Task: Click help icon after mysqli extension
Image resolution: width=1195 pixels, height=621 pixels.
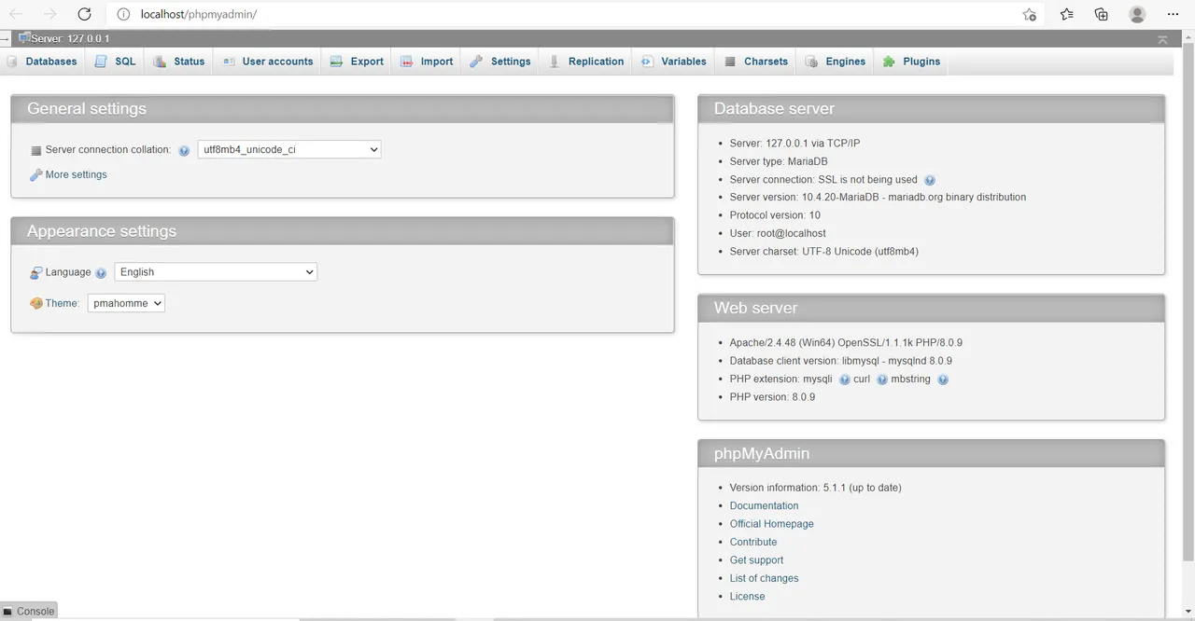Action: [845, 379]
